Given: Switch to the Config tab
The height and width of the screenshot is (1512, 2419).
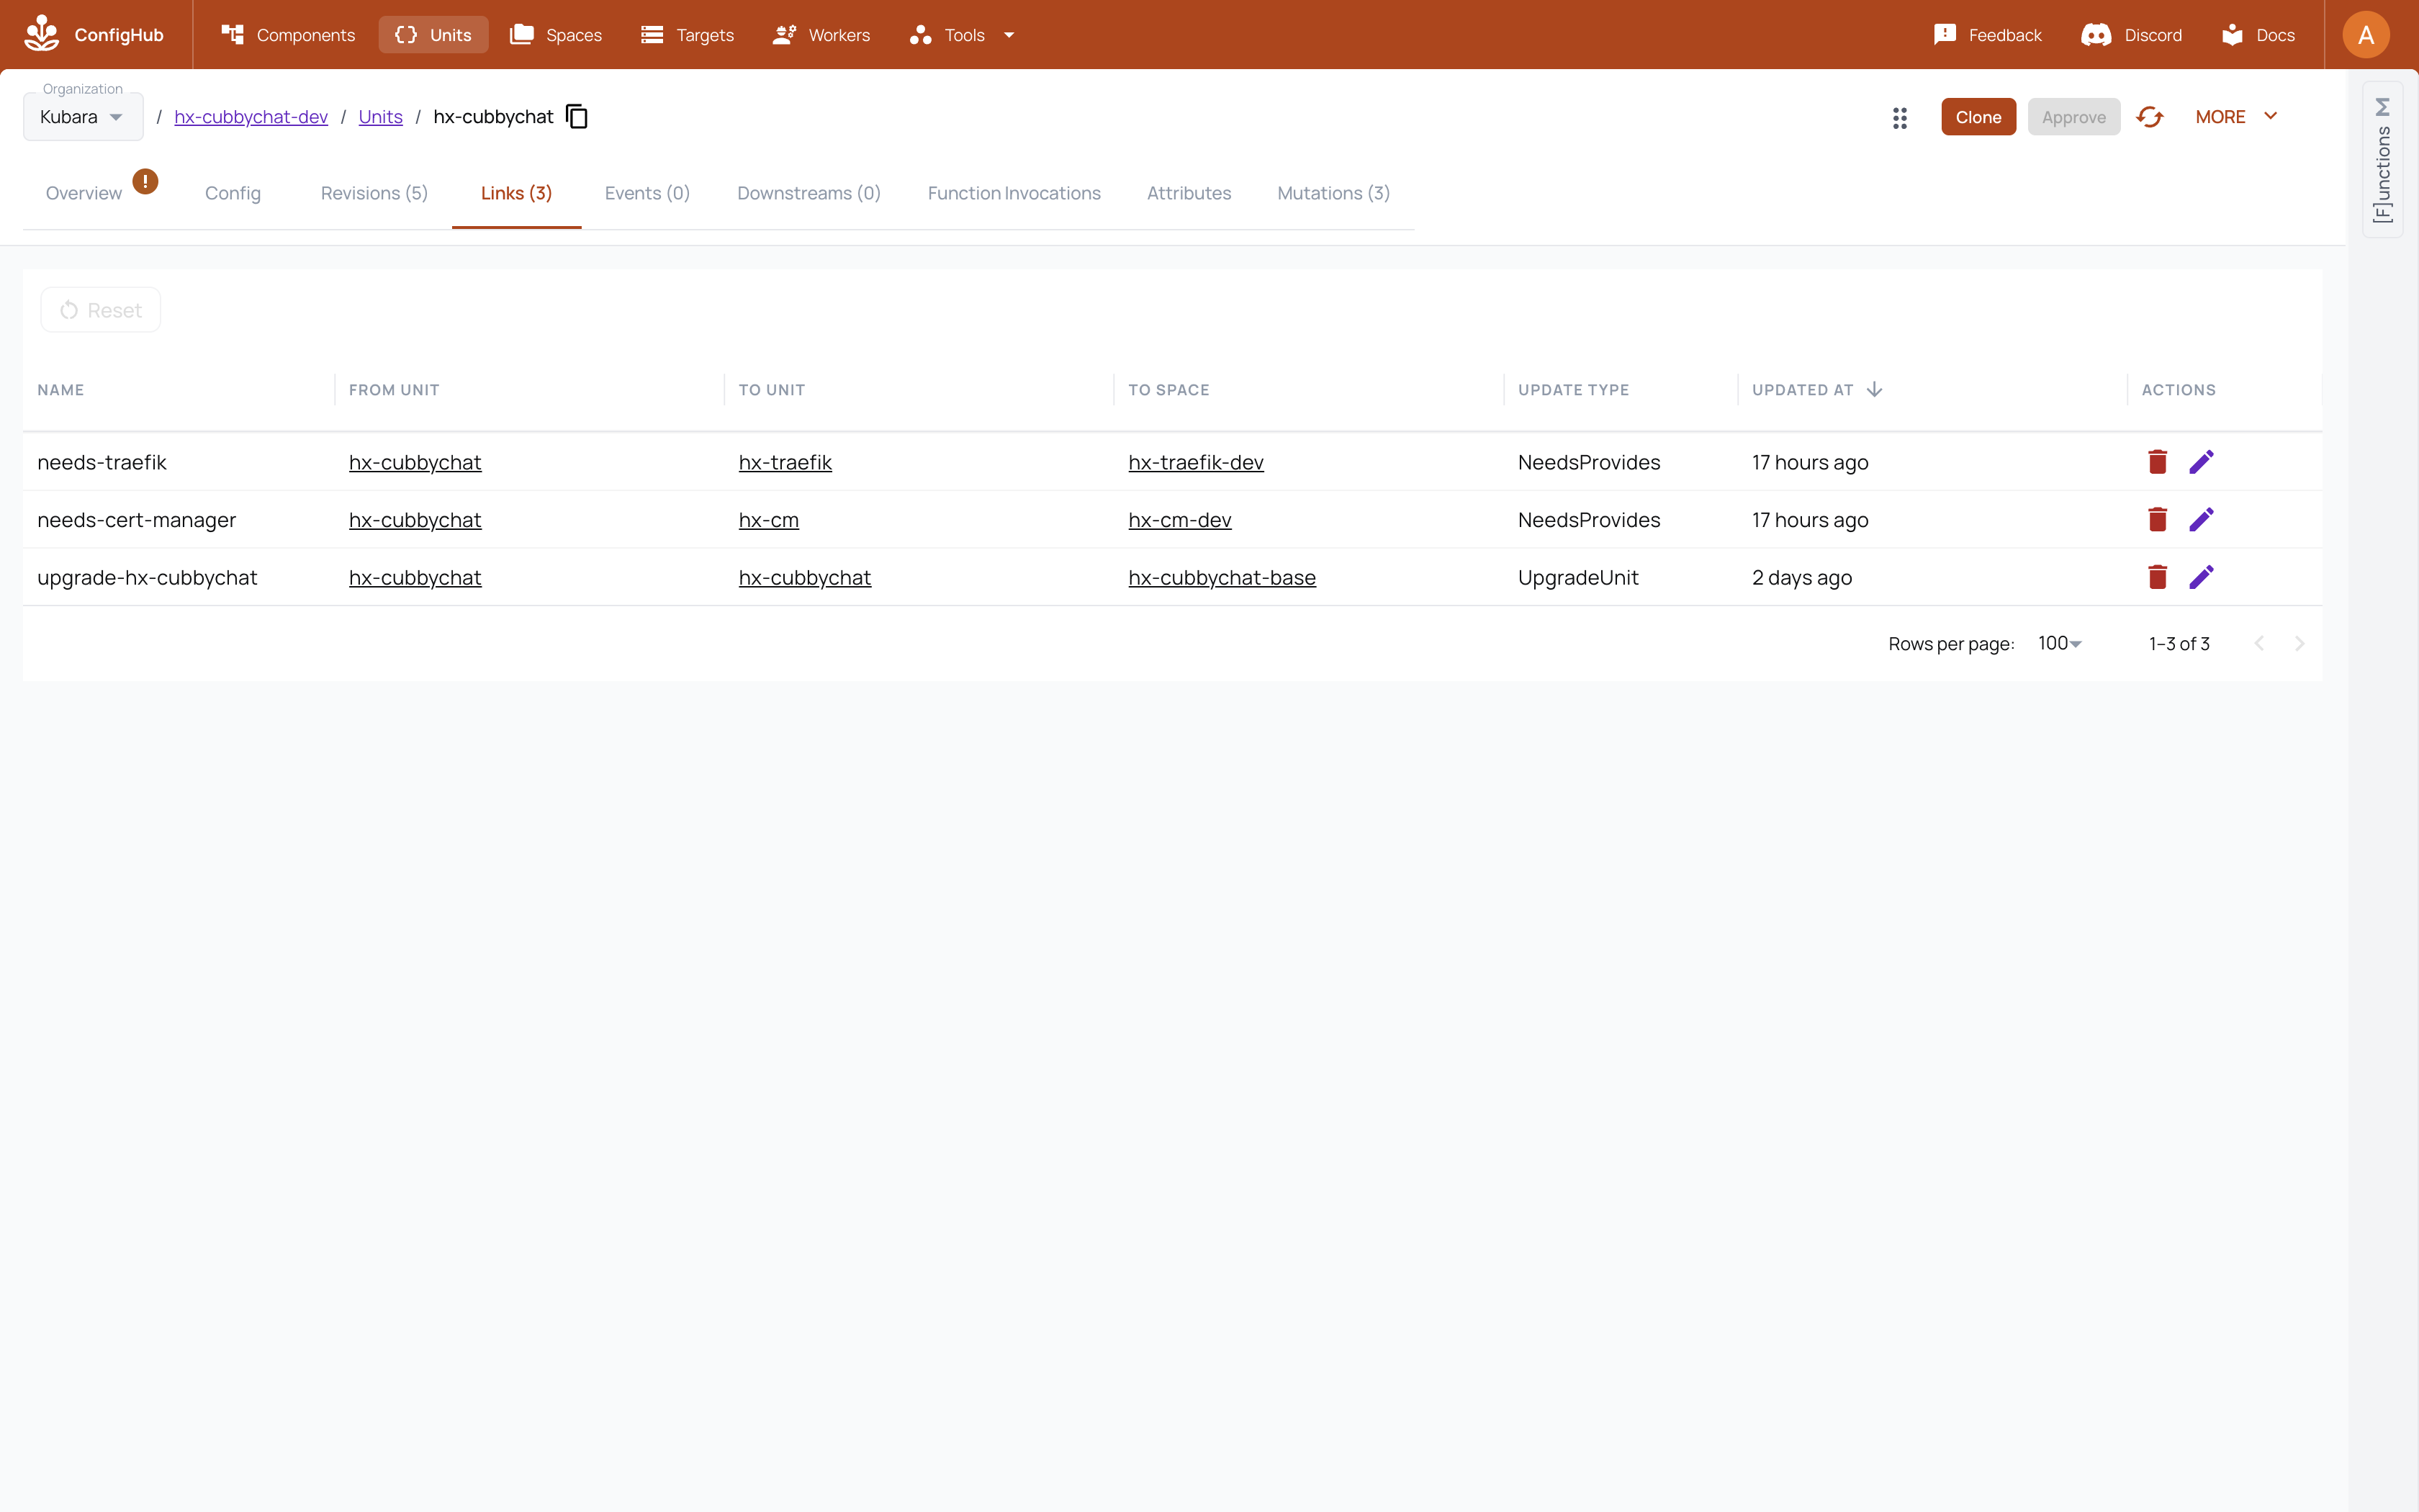Looking at the screenshot, I should point(233,193).
